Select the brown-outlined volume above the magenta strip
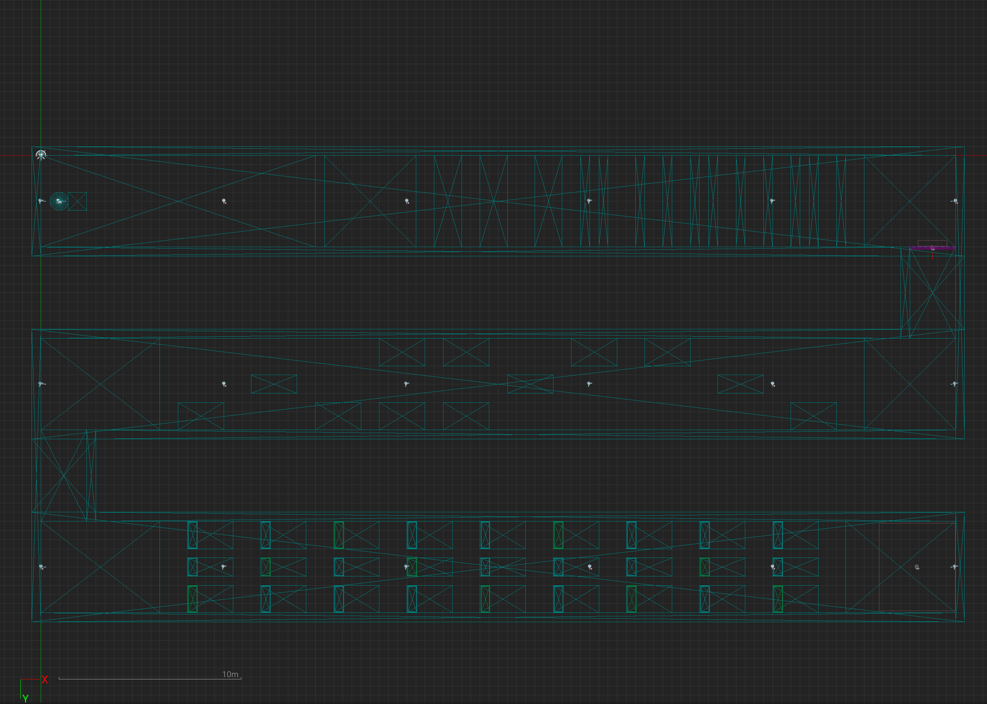This screenshot has width=987, height=704. pyautogui.click(x=932, y=243)
